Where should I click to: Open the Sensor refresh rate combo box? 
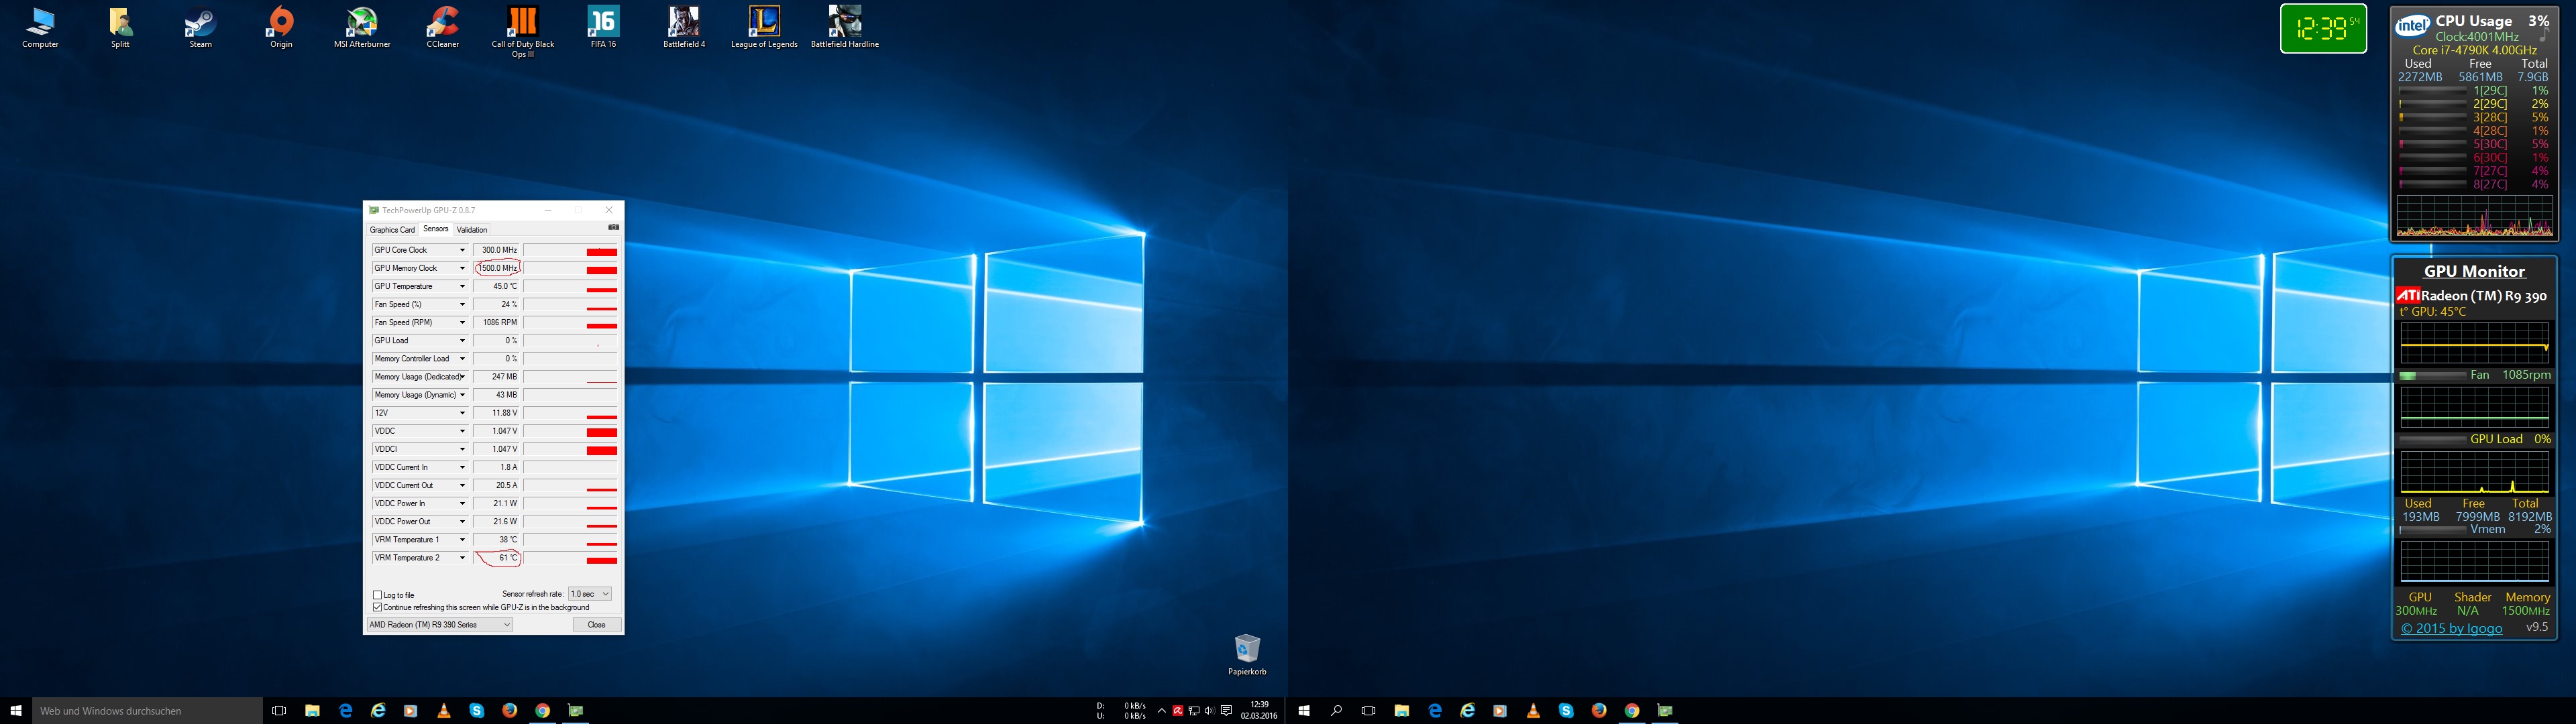(590, 594)
